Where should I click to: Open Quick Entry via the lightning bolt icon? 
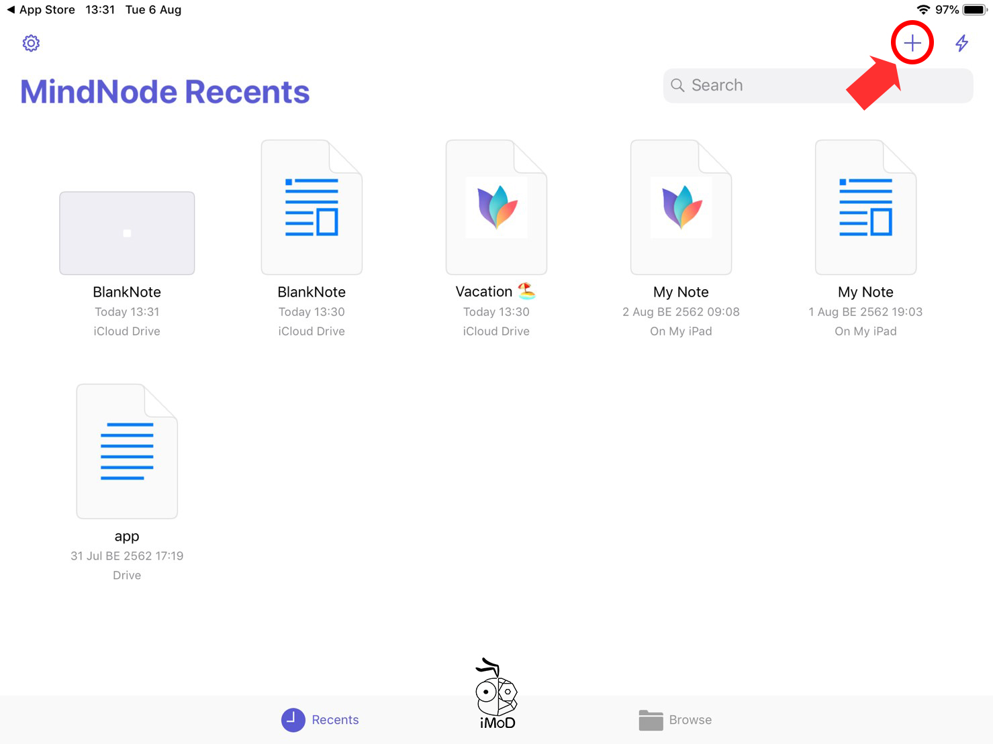coord(961,44)
